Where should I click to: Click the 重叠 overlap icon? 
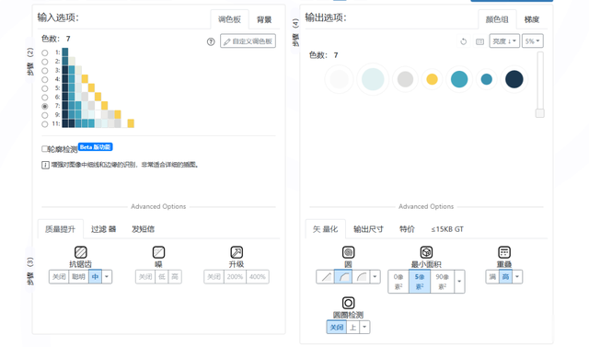[504, 252]
